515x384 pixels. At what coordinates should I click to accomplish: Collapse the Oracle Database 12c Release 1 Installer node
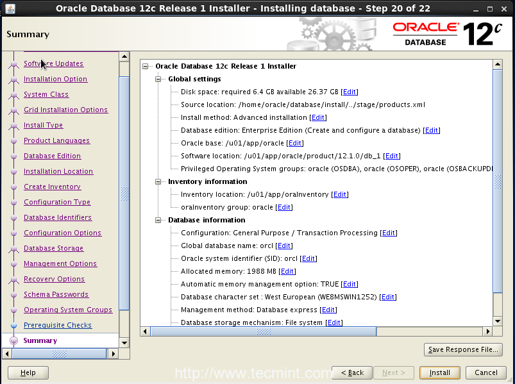pyautogui.click(x=146, y=66)
